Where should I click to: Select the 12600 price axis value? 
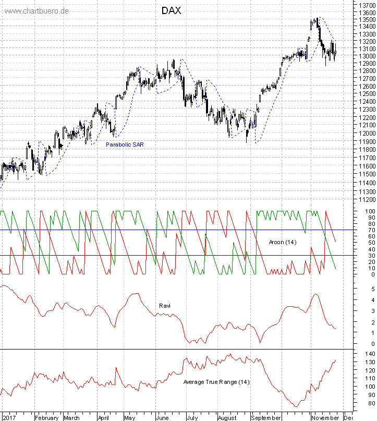point(367,86)
